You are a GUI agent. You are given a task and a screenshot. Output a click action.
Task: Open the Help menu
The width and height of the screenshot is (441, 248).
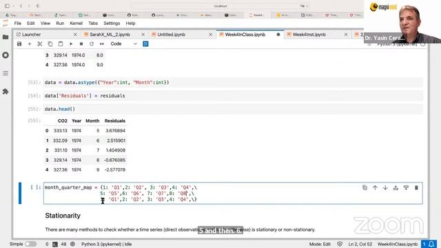tap(130, 23)
